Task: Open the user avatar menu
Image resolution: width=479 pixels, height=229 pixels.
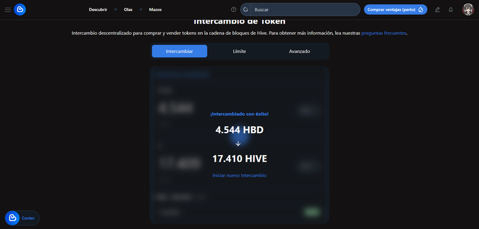Action: click(x=468, y=9)
